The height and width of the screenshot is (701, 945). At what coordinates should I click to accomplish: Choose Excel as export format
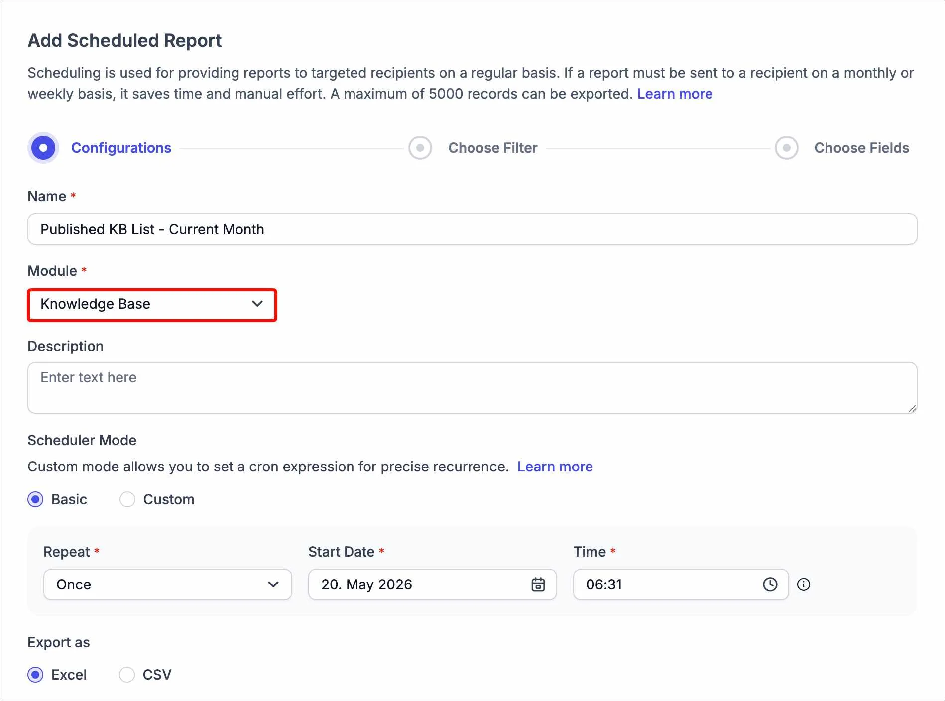[35, 675]
